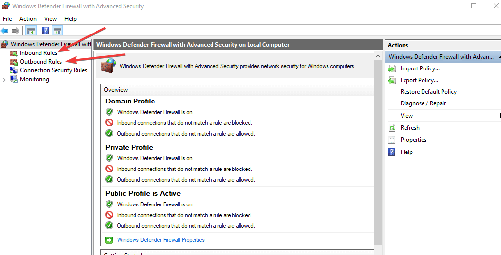Click the Properties action icon
The image size is (501, 255).
pyautogui.click(x=392, y=140)
